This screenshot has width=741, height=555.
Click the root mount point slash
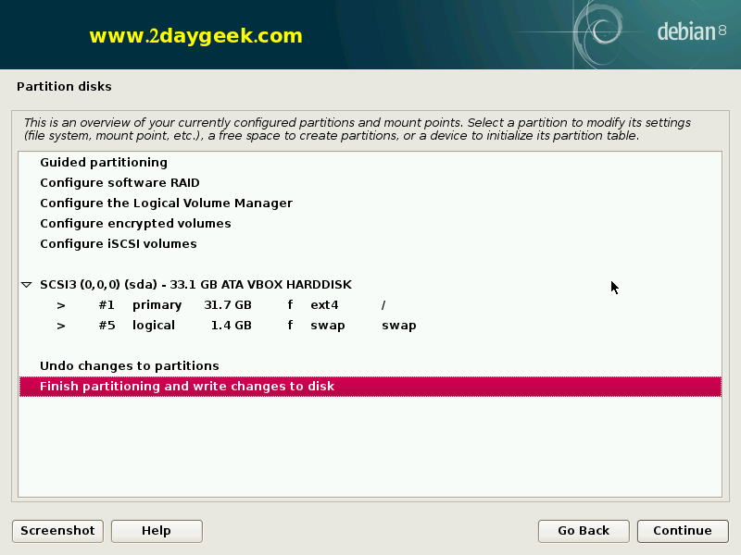[383, 305]
